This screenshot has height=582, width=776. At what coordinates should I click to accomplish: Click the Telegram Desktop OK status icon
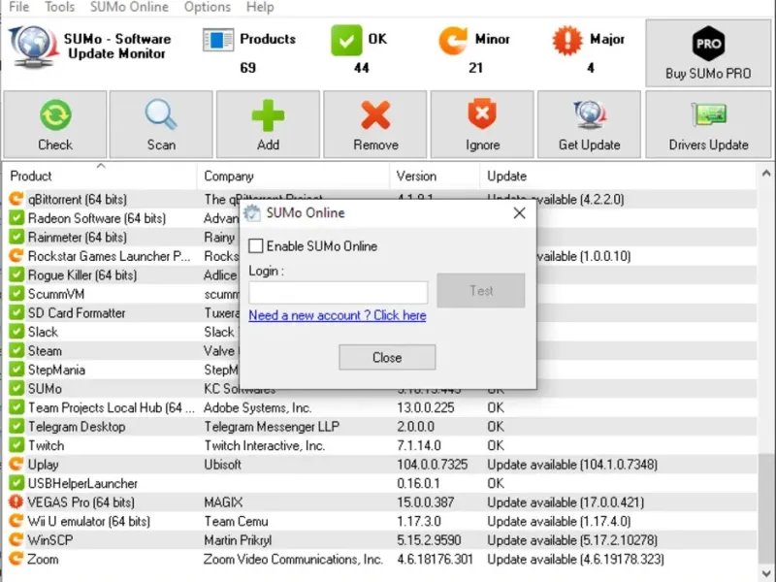(16, 426)
